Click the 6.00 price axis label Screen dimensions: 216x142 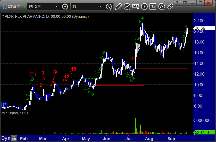tap(198, 106)
